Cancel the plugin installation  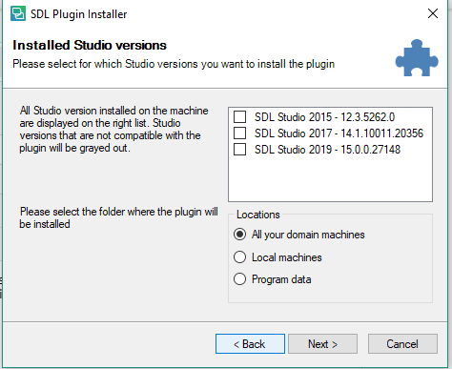point(402,343)
